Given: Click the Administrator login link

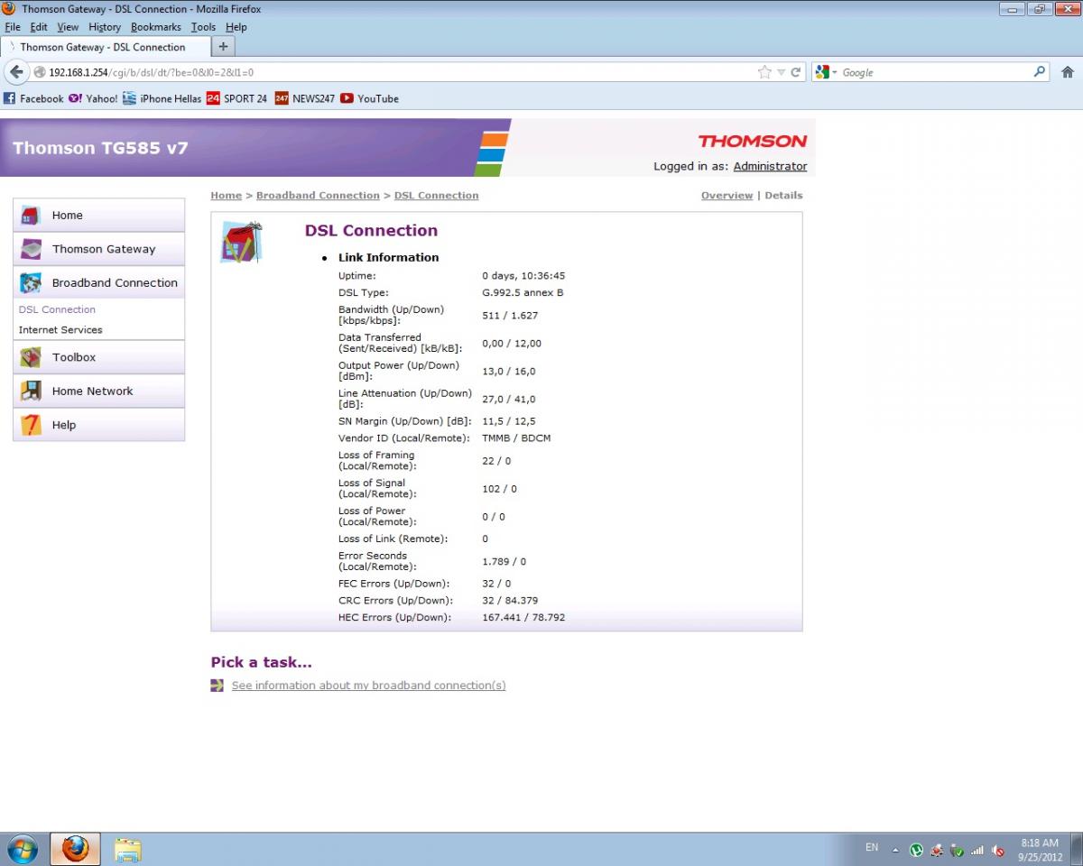Looking at the screenshot, I should (770, 166).
